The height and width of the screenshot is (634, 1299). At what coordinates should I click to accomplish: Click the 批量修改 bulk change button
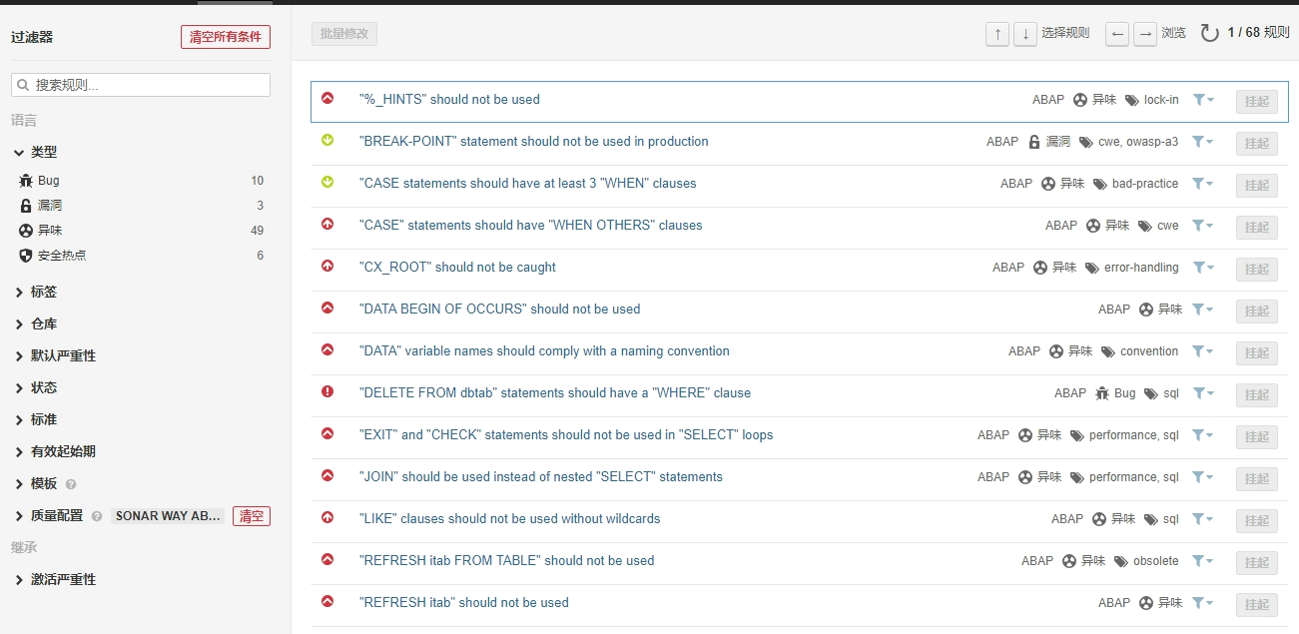point(344,33)
